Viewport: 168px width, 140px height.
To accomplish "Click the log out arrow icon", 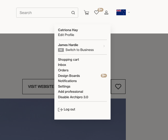I will (x=60, y=109).
